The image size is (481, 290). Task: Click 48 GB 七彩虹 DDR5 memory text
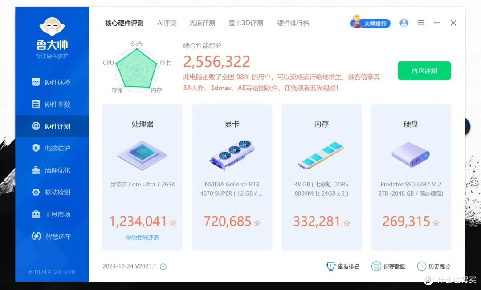tap(321, 189)
